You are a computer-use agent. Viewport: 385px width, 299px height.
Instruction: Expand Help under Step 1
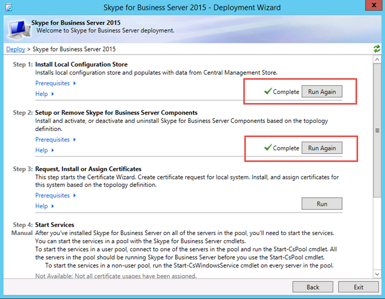[x=45, y=94]
